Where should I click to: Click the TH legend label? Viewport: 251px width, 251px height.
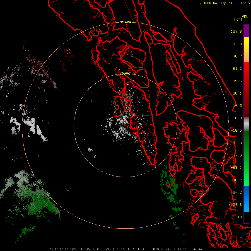click(240, 217)
